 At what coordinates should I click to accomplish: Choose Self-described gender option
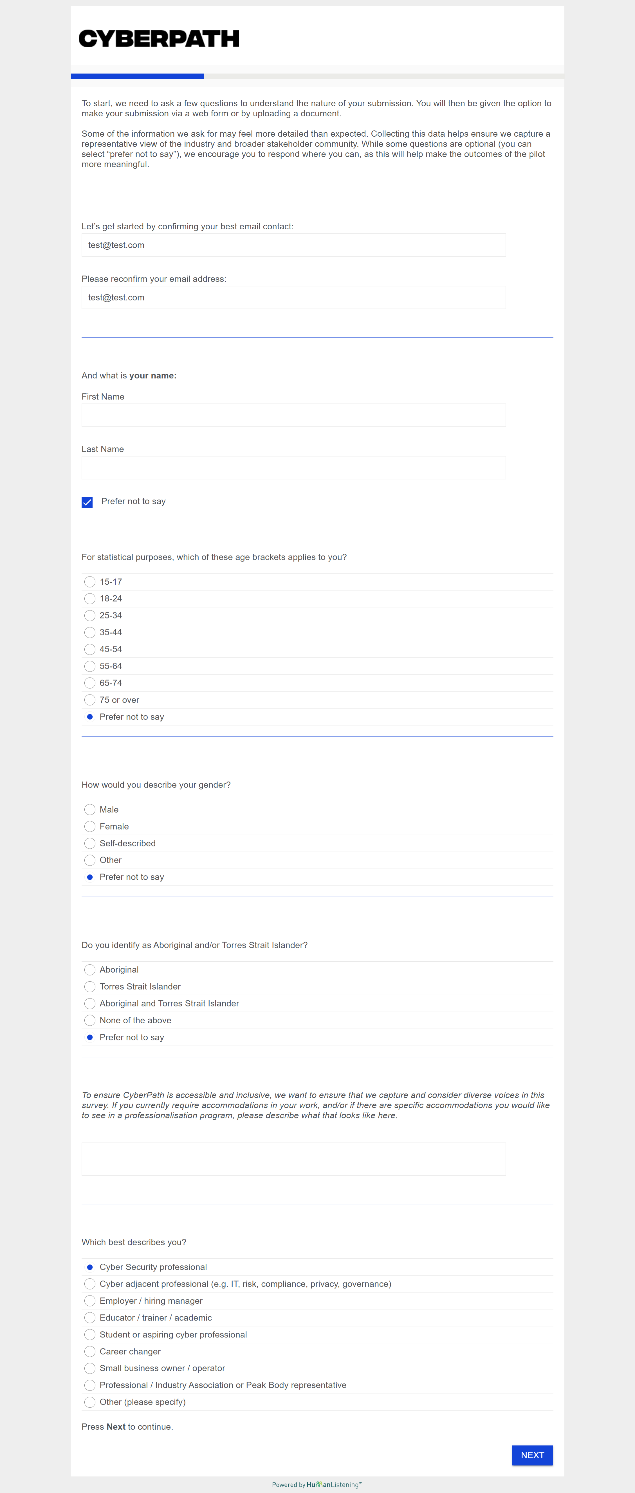point(90,843)
